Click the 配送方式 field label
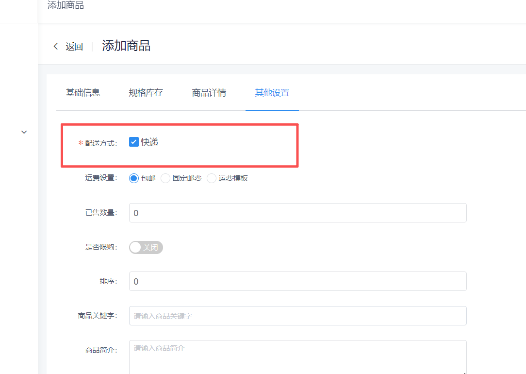 [101, 143]
